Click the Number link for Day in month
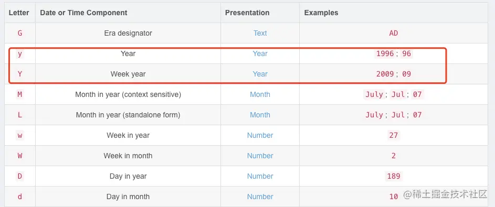495x207 pixels. [x=260, y=197]
